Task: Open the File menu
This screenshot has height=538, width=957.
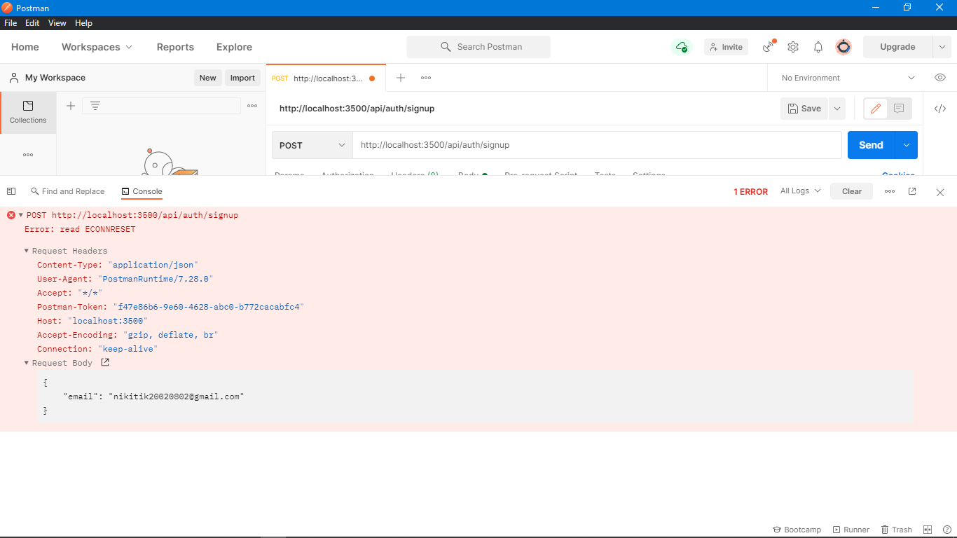Action: coord(11,23)
